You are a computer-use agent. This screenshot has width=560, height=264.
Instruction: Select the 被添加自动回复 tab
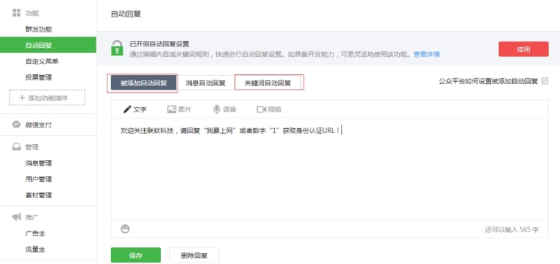pos(144,83)
